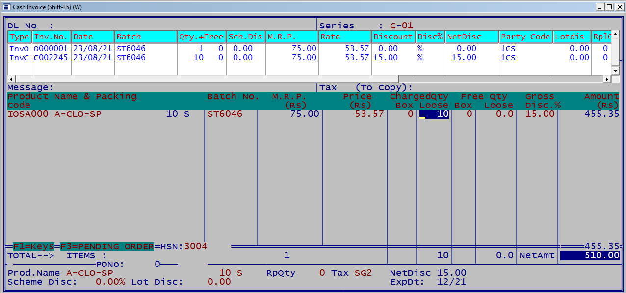626x293 pixels.
Task: Click the Qty.+Free column header
Action: tap(202, 37)
